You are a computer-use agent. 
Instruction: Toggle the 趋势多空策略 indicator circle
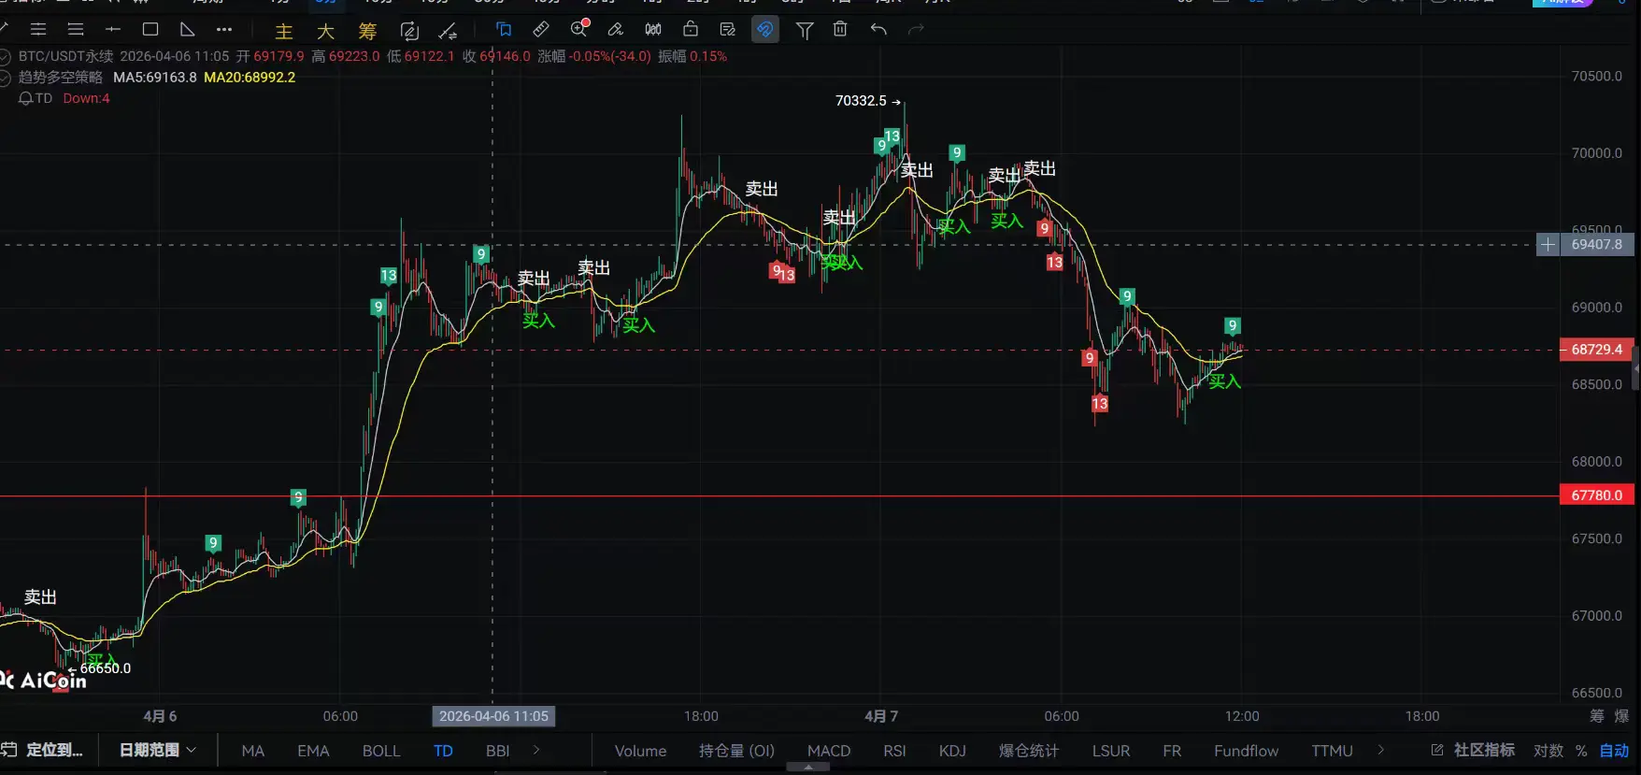click(5, 78)
